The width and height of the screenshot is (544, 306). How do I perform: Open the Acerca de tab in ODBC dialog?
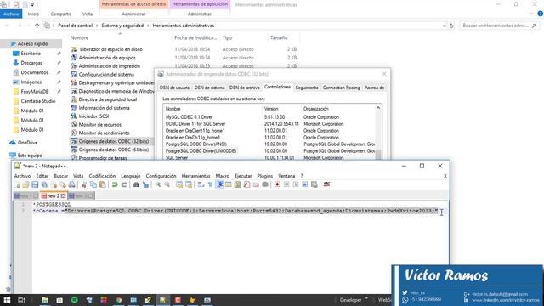pyautogui.click(x=374, y=88)
